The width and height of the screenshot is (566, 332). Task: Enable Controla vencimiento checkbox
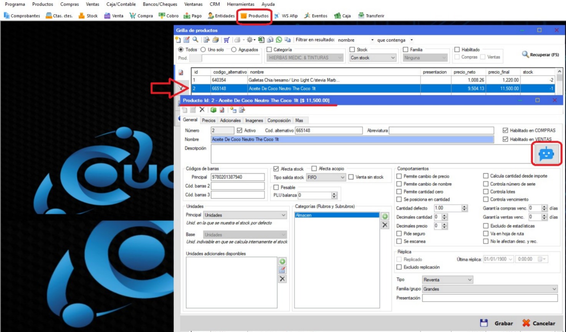[486, 199]
